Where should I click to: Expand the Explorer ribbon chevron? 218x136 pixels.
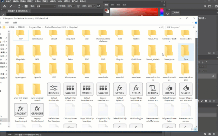(x=193, y=23)
